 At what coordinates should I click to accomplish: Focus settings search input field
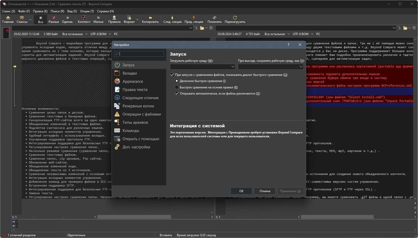click(139, 54)
